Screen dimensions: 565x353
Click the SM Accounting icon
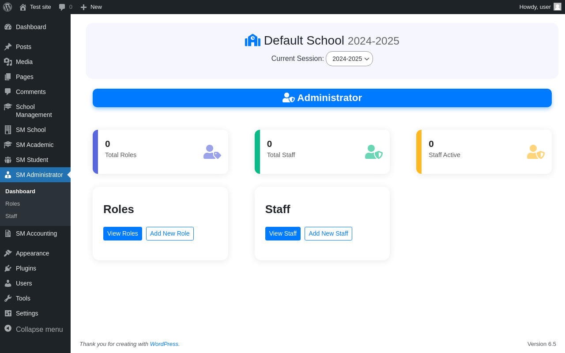click(8, 233)
